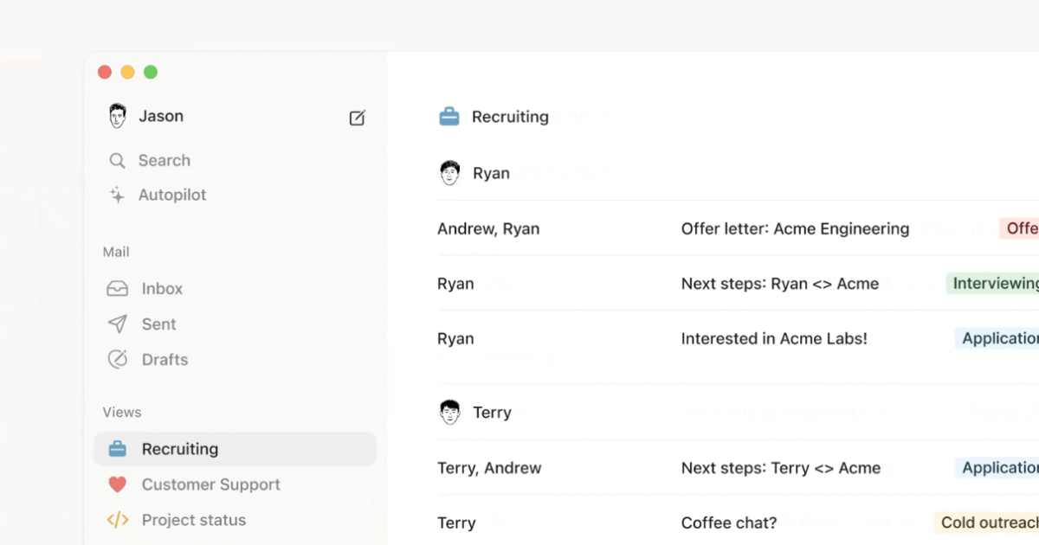Switch to the Customer Support view

(210, 484)
